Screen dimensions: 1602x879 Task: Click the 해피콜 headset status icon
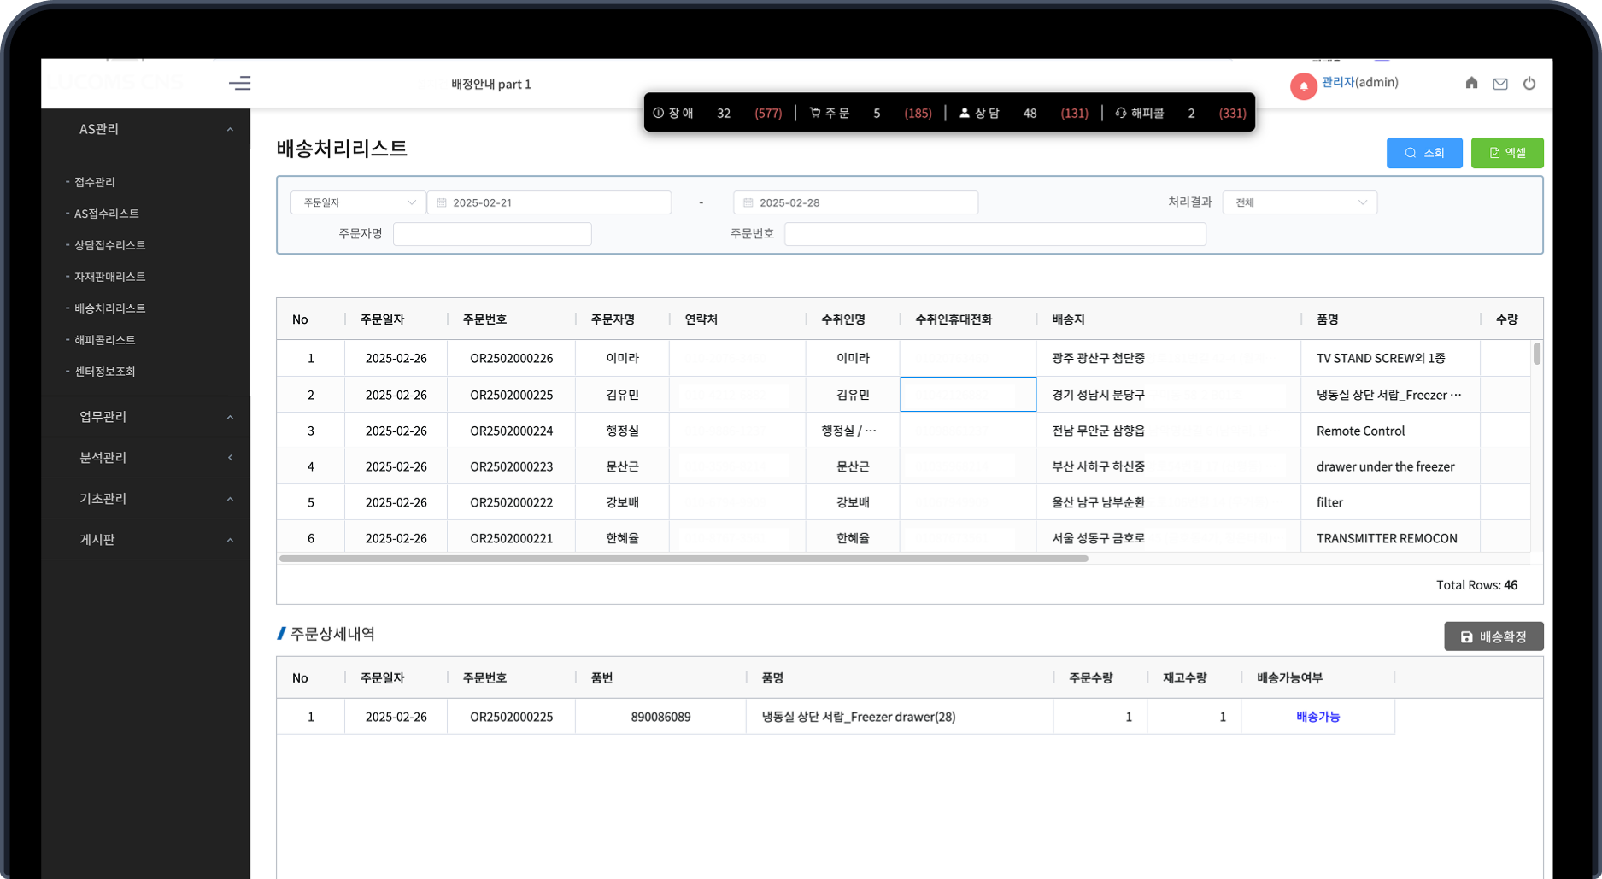coord(1121,113)
